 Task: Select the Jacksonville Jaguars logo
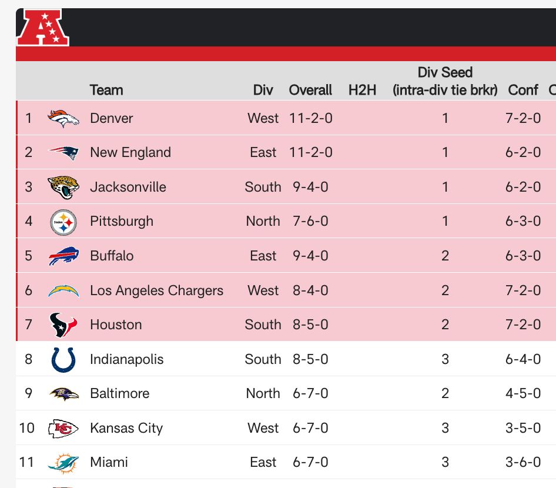pos(63,187)
